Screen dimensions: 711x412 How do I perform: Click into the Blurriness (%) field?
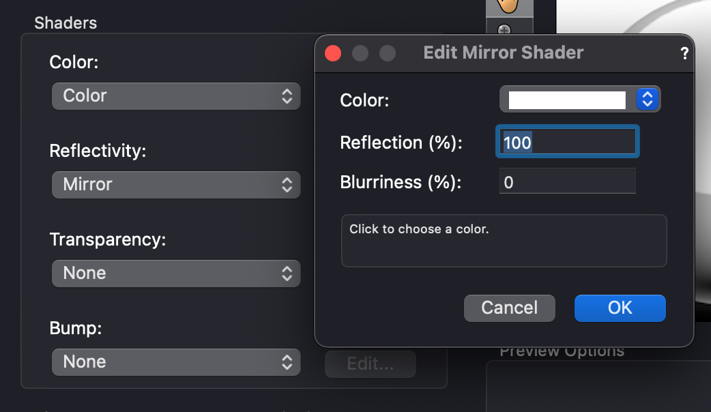[567, 182]
